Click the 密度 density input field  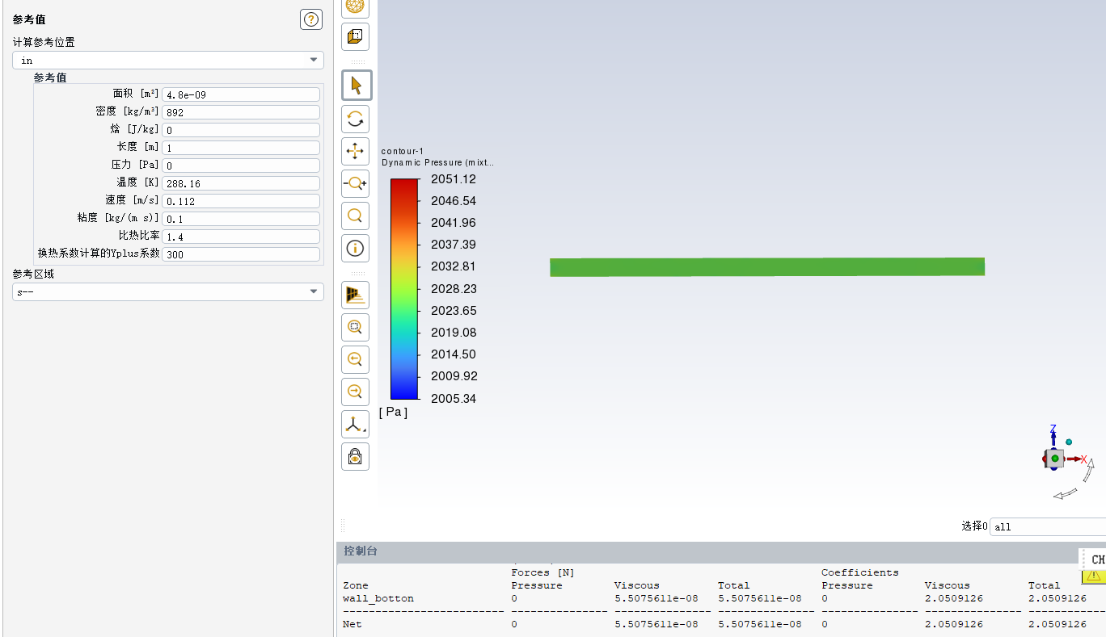coord(241,112)
